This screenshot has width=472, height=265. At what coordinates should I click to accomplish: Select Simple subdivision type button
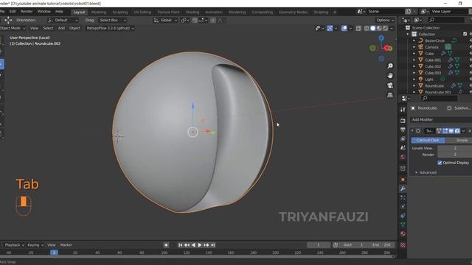coord(459,141)
